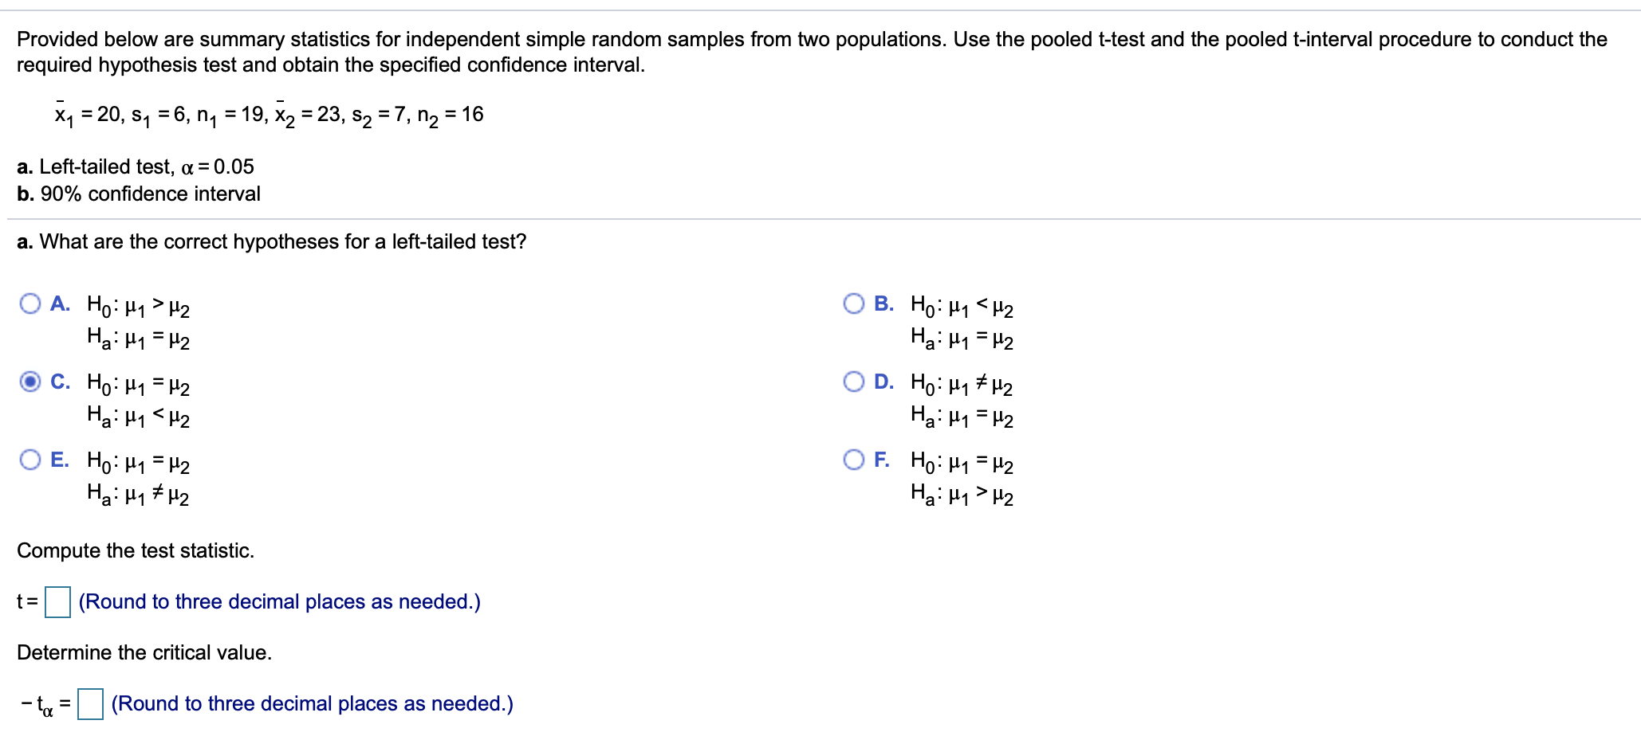Select radio button for option A

coord(30,303)
